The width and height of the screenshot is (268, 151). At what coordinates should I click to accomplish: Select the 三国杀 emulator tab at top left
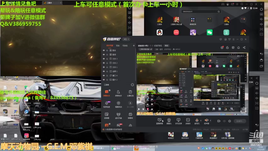(52, 3)
